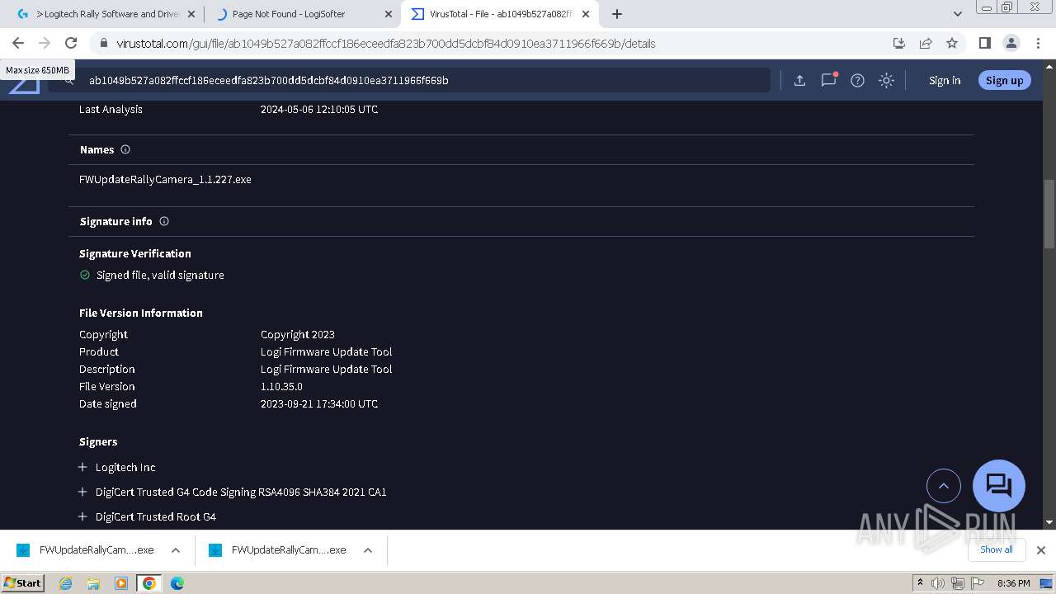Open media player from taskbar
Screen dimensions: 1056x594
click(x=121, y=583)
